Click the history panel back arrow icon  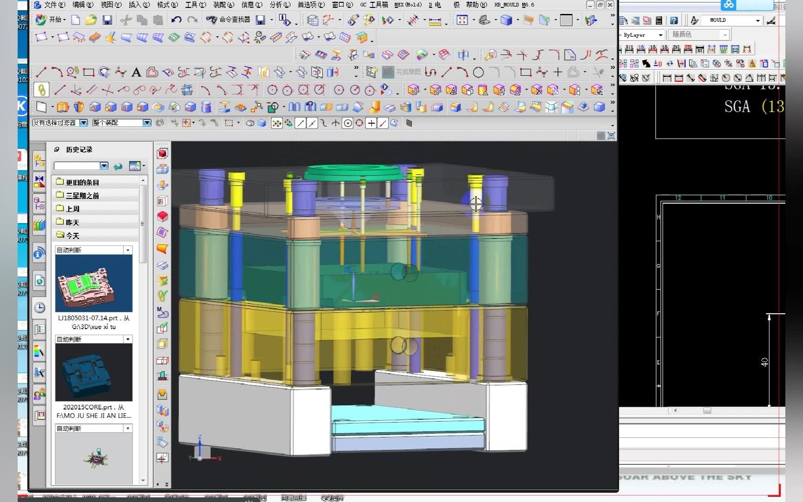(x=118, y=166)
